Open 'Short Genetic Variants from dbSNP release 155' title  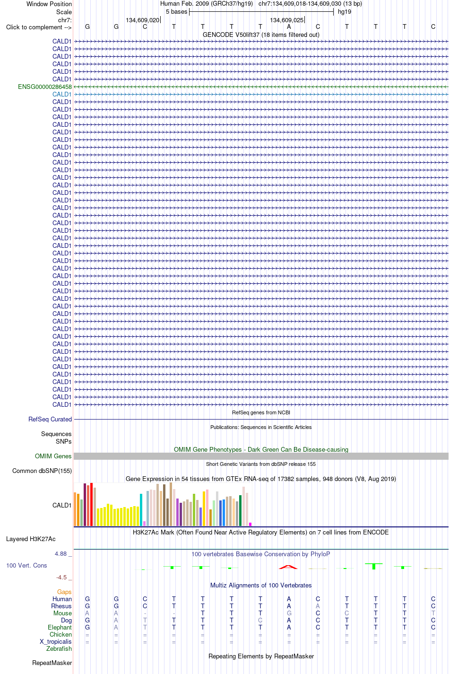point(261,464)
